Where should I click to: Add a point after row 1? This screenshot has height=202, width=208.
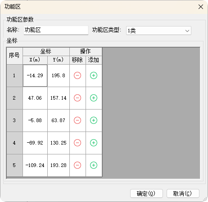(x=94, y=75)
